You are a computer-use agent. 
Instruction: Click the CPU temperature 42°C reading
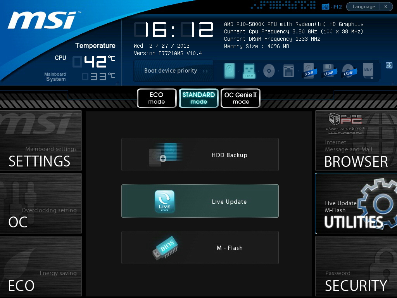[x=94, y=62]
